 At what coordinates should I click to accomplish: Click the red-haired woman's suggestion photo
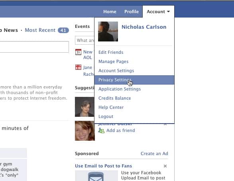(x=85, y=131)
